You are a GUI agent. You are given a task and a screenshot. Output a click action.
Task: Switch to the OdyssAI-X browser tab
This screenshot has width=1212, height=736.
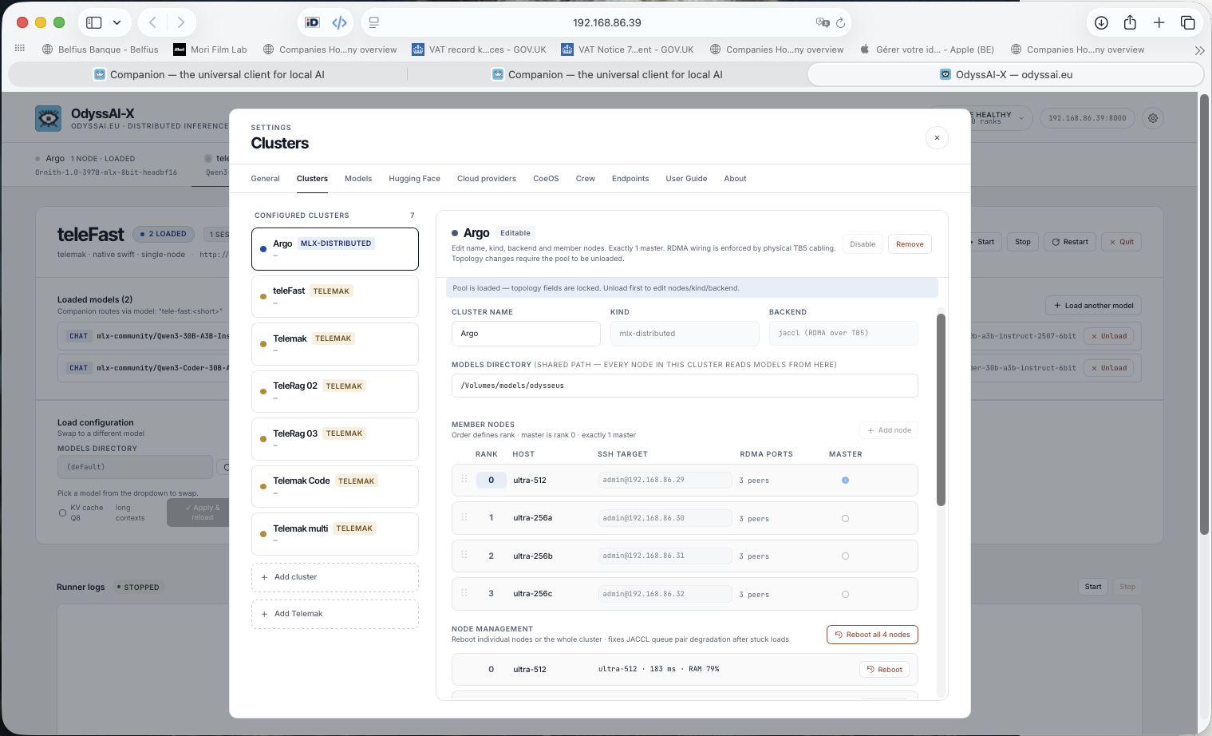pos(1005,74)
